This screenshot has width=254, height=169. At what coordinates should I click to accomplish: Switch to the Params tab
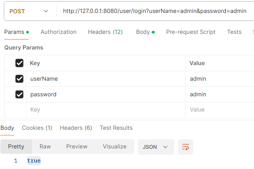point(16,32)
